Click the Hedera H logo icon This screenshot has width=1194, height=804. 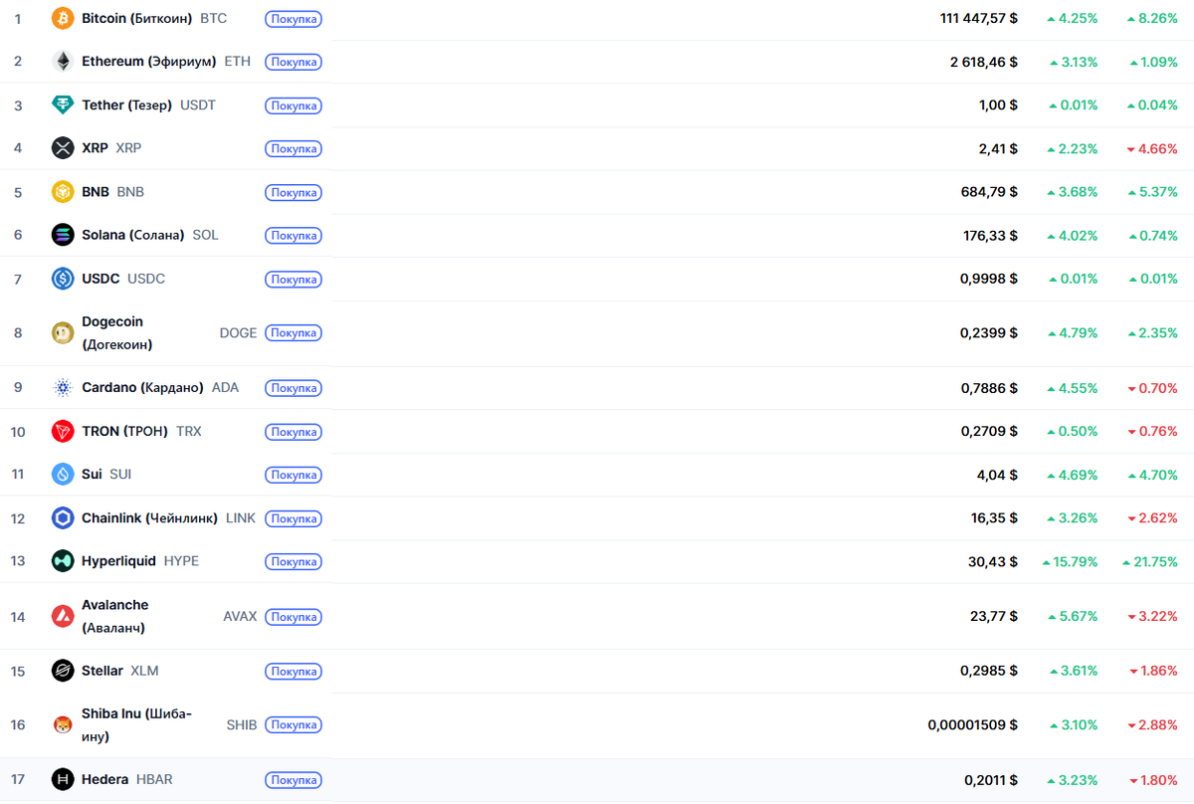63,779
